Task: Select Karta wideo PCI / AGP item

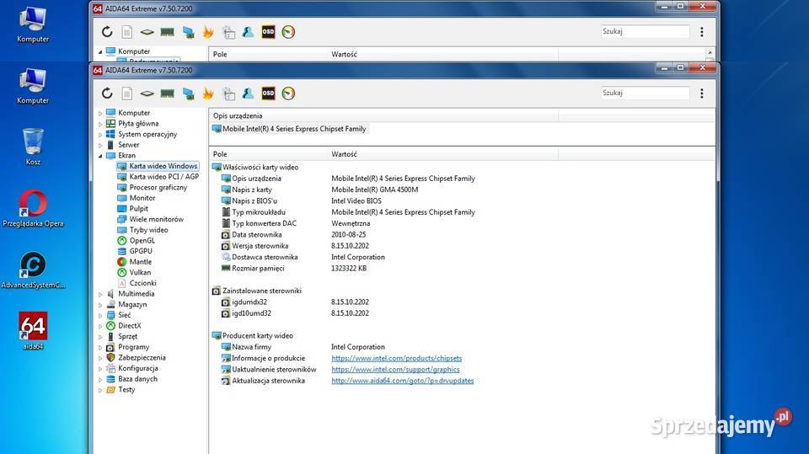Action: (x=163, y=176)
